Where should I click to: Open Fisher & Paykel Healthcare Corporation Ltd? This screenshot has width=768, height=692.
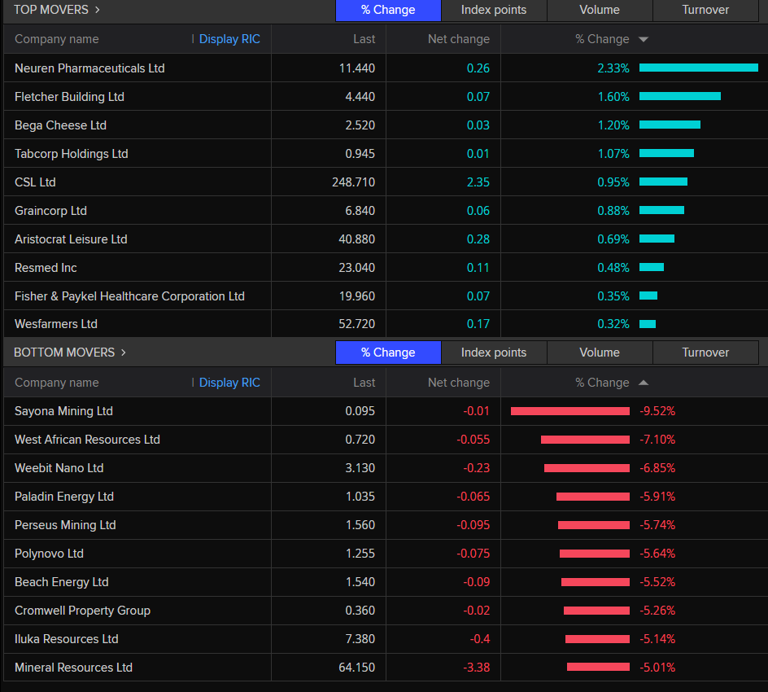coord(129,296)
